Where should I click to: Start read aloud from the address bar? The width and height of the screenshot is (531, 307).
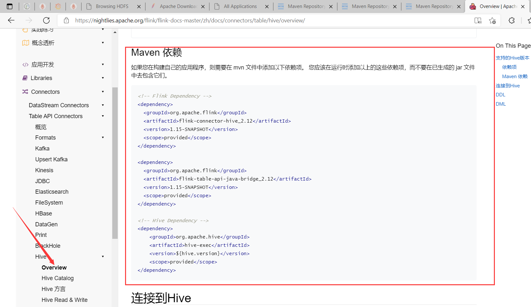tap(478, 20)
